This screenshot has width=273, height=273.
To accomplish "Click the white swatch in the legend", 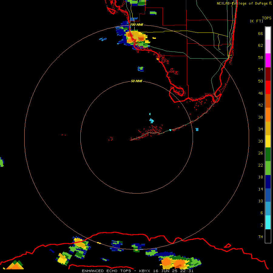I will pyautogui.click(x=268, y=33).
